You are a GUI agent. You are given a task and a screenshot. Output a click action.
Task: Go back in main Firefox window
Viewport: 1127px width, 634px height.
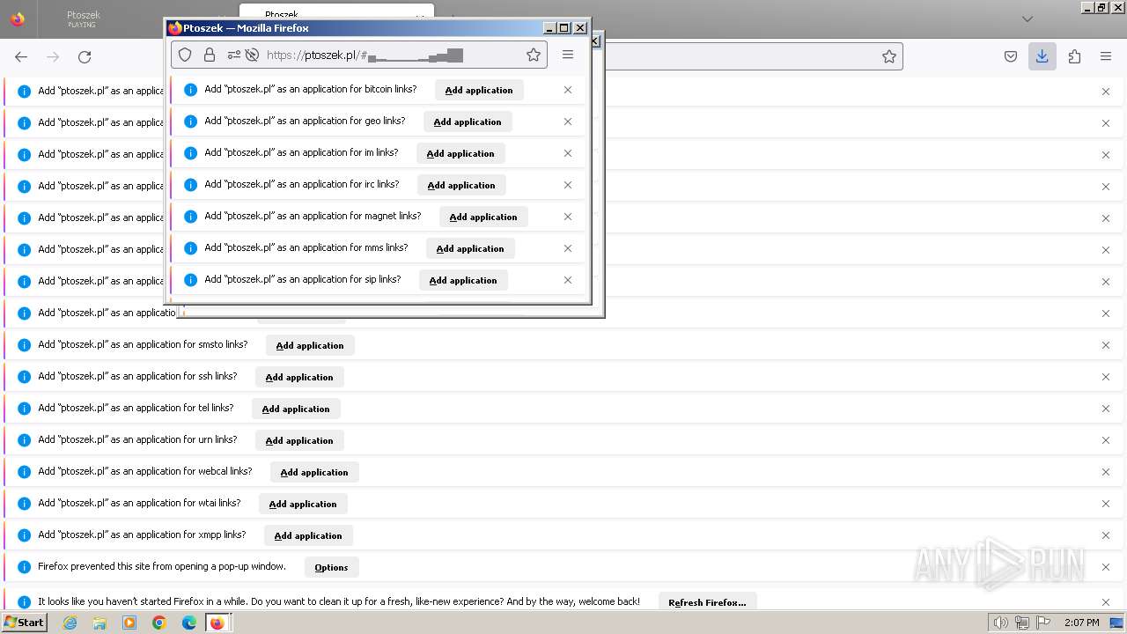pos(21,56)
